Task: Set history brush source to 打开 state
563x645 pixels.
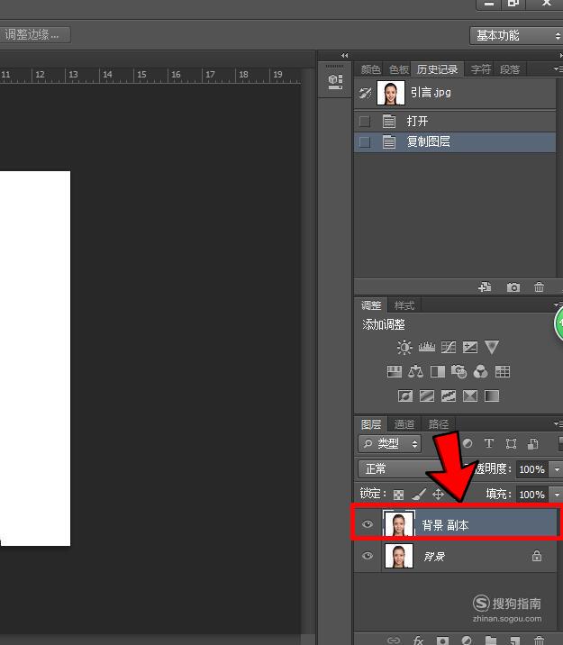Action: click(x=364, y=122)
